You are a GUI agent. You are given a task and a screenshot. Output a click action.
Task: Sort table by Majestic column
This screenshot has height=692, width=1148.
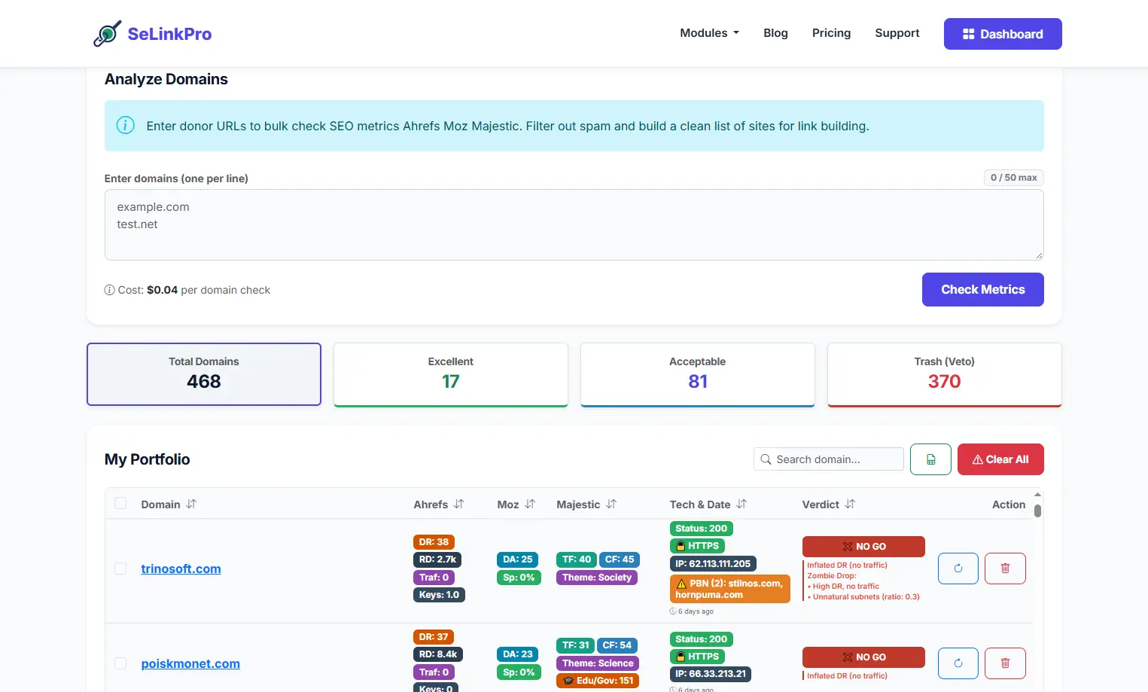(611, 504)
